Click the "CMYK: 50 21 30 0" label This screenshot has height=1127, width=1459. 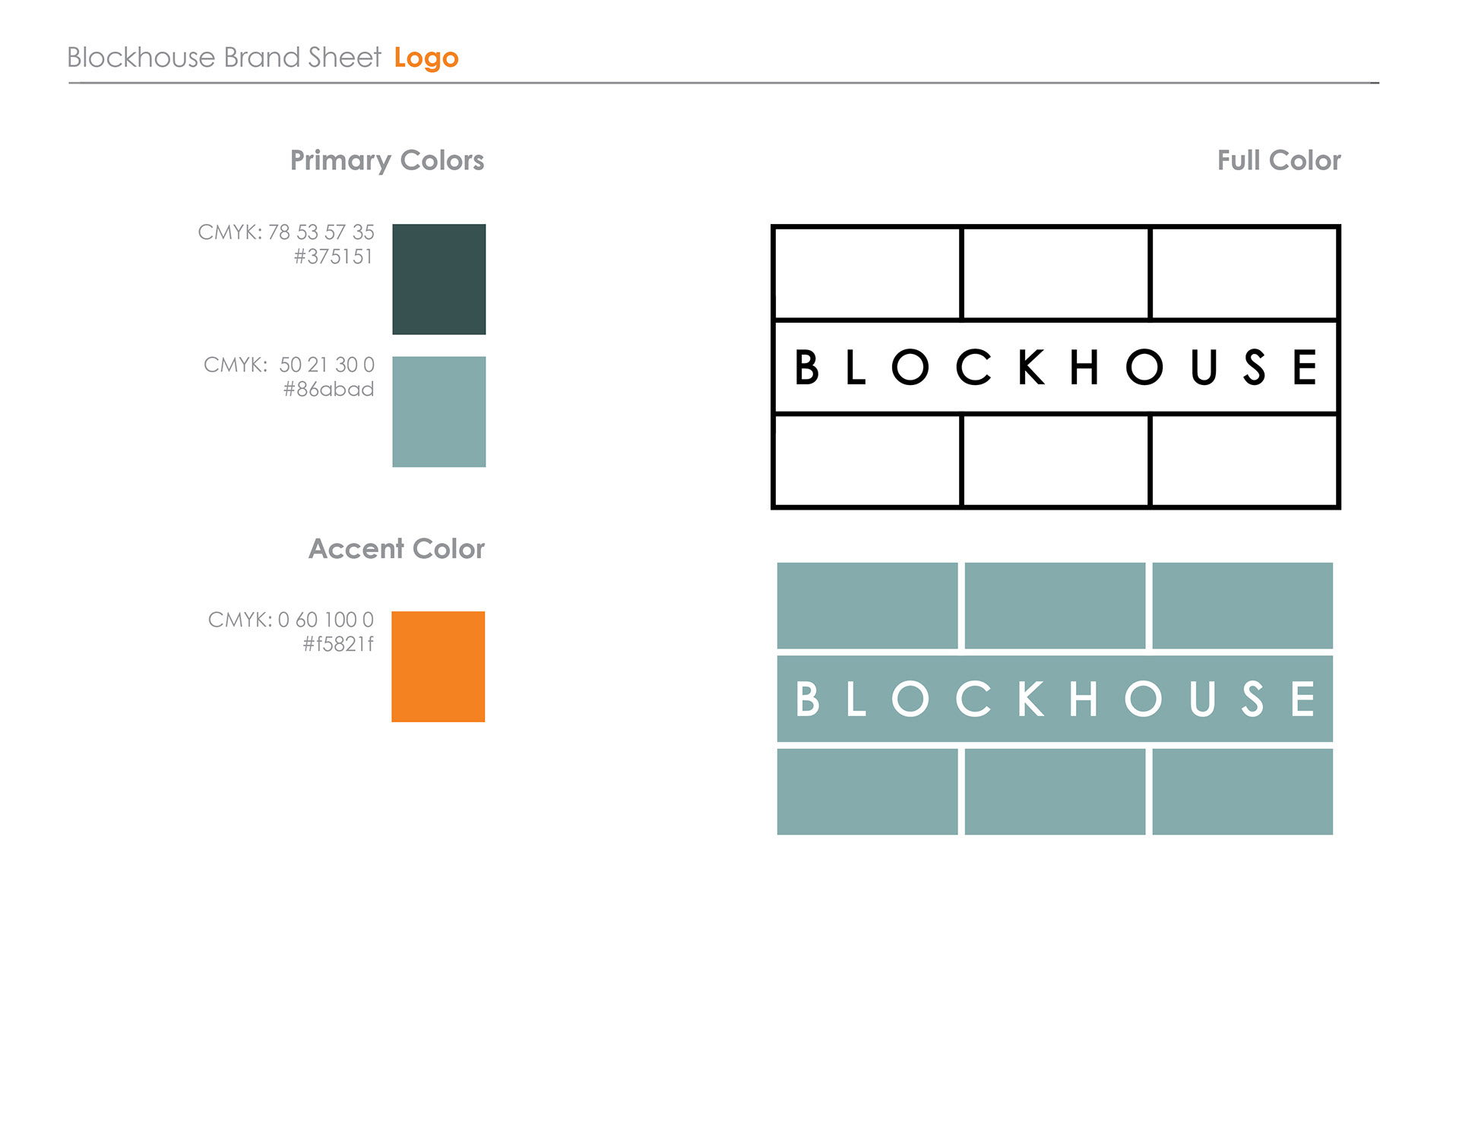click(x=289, y=365)
